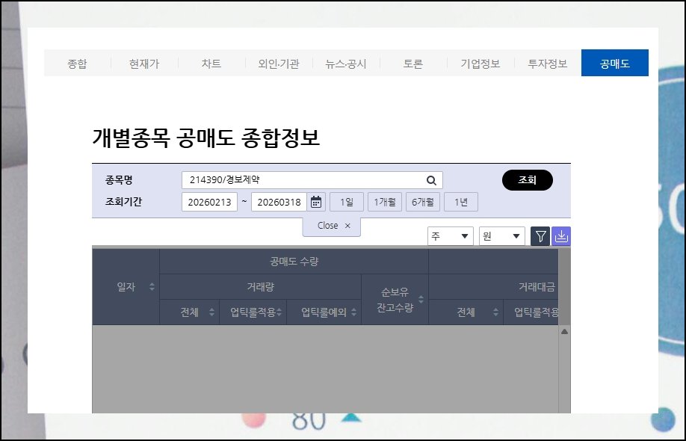Click the filter funnel icon
Image resolution: width=686 pixels, height=441 pixels.
click(540, 236)
